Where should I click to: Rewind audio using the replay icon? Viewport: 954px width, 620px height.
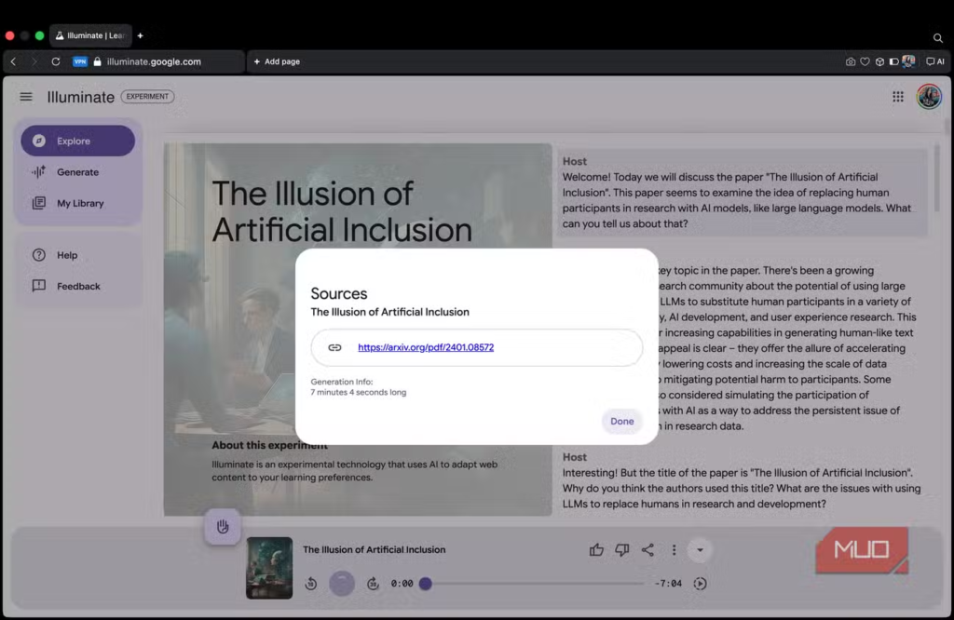tap(311, 584)
